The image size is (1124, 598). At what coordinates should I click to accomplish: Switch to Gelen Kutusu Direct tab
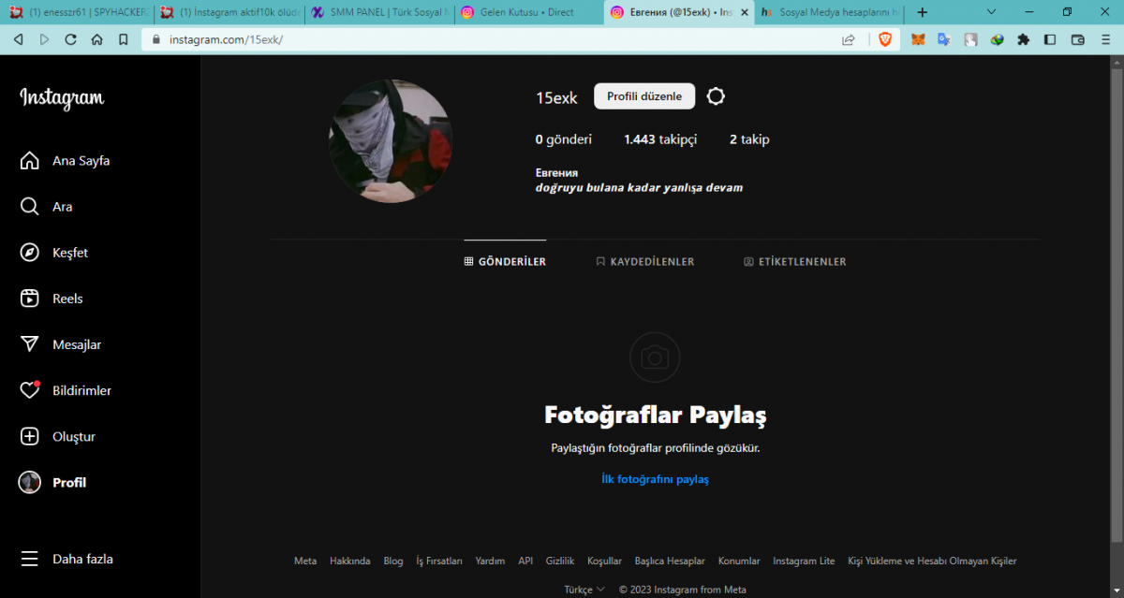pyautogui.click(x=529, y=12)
